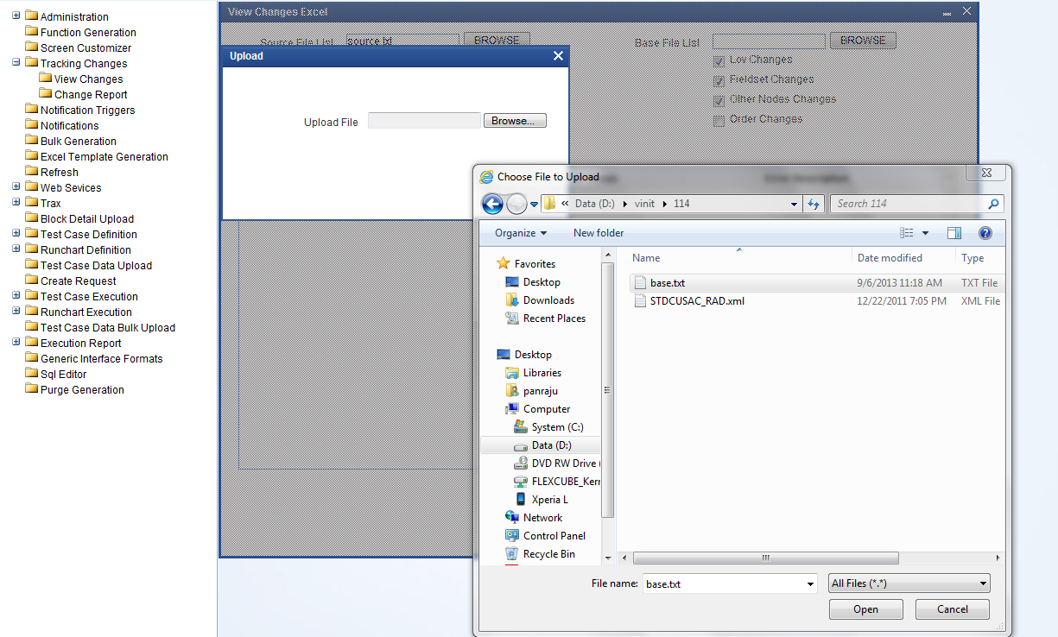Click the refresh icon beside address bar
1058x637 pixels.
(x=813, y=204)
